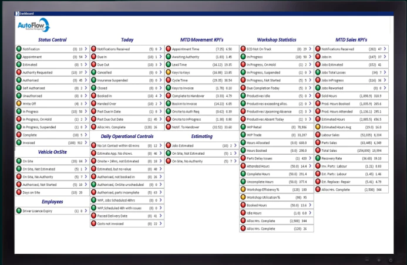The image size is (407, 265).
Task: Click the green indicator beside On Site
Action: coord(19,161)
